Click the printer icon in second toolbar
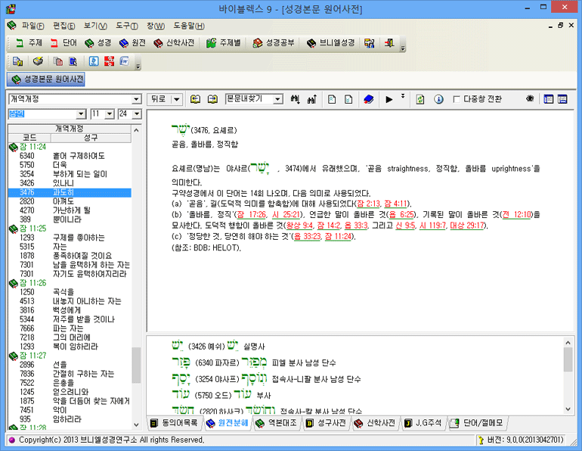 [x=38, y=61]
